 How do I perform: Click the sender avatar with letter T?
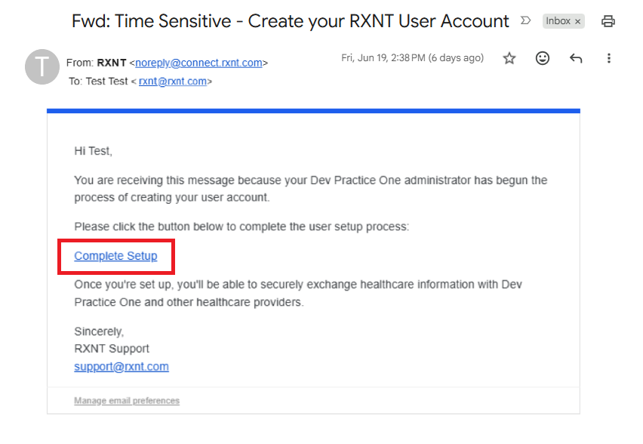(42, 66)
